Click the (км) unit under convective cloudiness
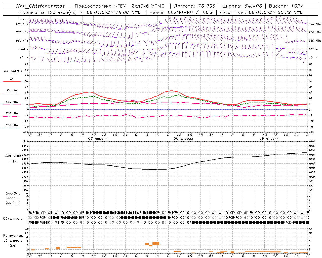322x258 pixels. click(x=13, y=245)
